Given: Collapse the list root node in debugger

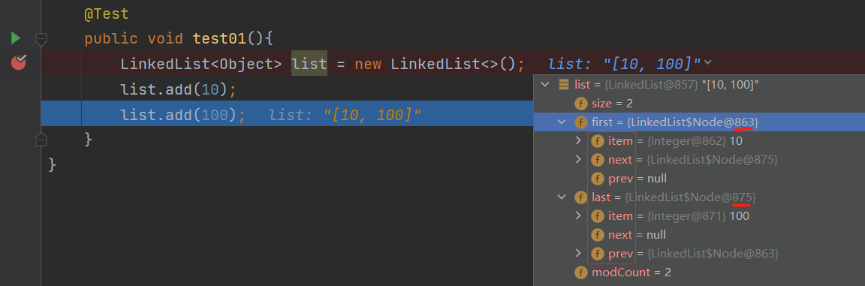Looking at the screenshot, I should coord(546,85).
